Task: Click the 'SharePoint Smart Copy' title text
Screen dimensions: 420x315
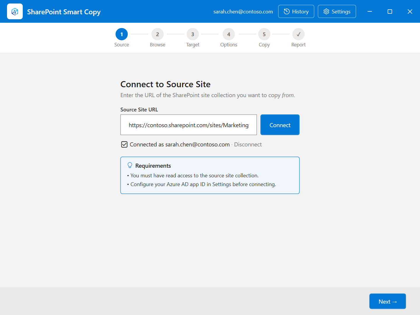Action: click(x=64, y=12)
